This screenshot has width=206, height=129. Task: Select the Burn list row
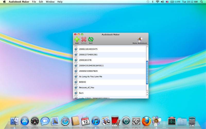[110, 93]
